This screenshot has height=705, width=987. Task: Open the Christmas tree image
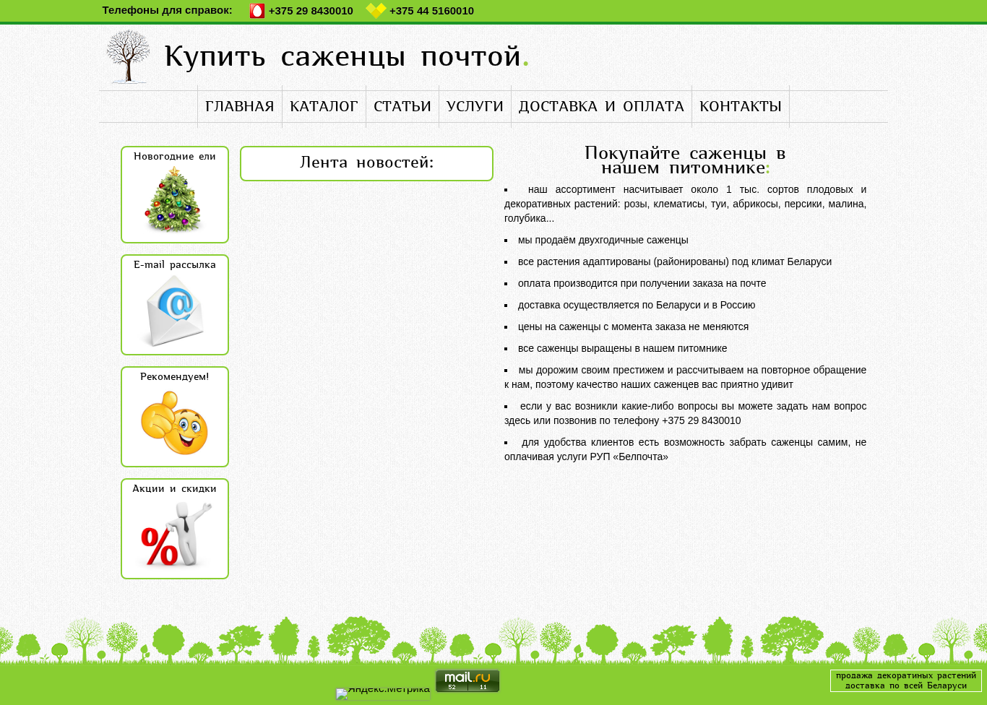[173, 200]
